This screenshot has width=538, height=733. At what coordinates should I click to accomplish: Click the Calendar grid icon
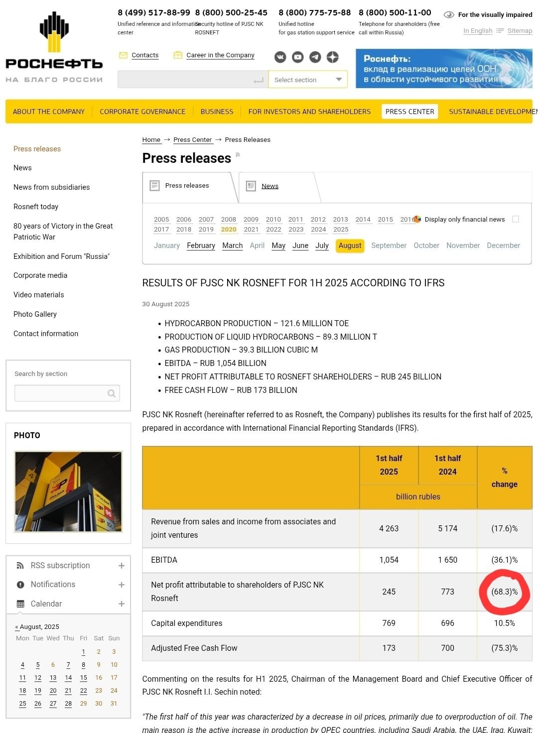tap(20, 604)
